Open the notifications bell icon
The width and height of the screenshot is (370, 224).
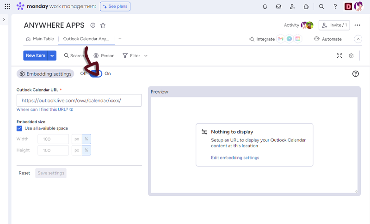point(265,6)
